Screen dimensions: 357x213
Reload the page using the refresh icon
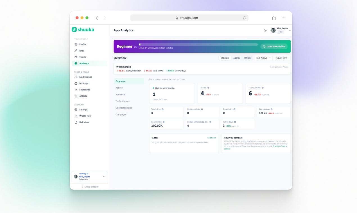coord(245,18)
